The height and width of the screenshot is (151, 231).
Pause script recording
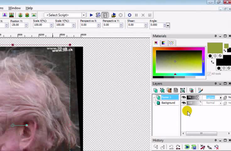click(x=136, y=15)
